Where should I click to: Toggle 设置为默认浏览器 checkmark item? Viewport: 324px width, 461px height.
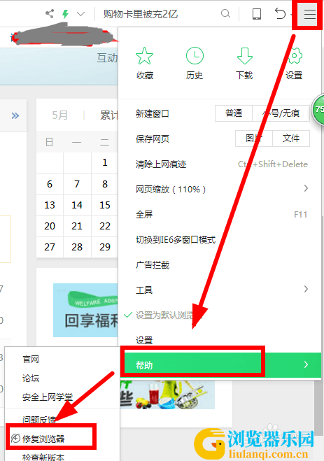[164, 315]
